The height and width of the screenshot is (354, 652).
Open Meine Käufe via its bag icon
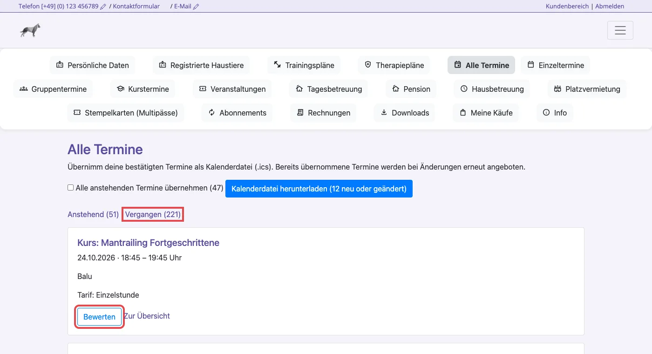coord(463,112)
